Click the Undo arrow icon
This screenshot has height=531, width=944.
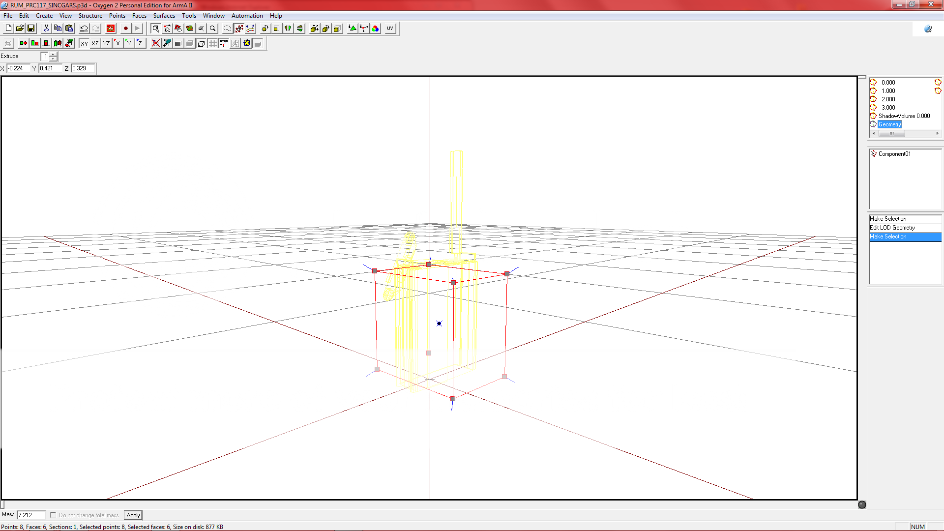(84, 29)
